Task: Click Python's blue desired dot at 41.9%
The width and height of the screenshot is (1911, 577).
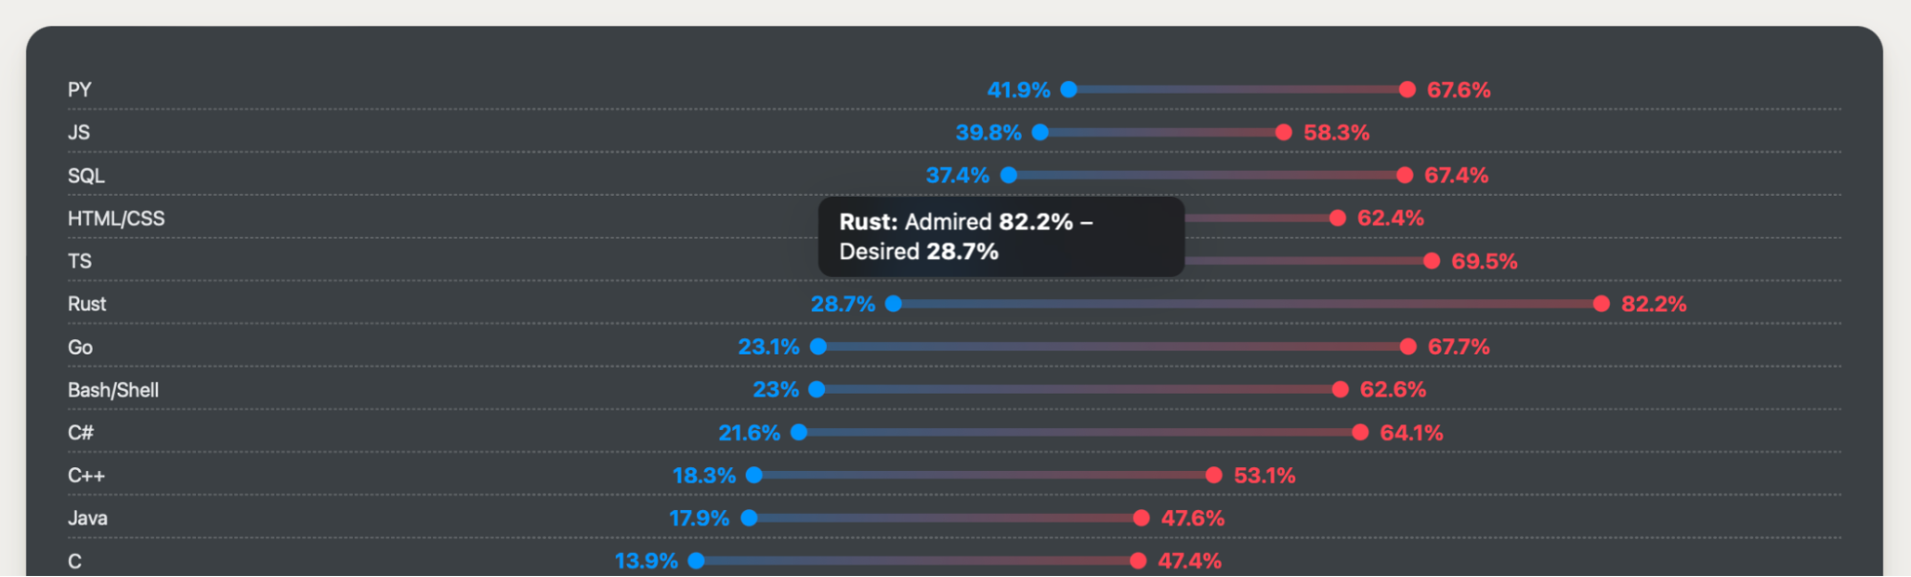Action: tap(1069, 90)
